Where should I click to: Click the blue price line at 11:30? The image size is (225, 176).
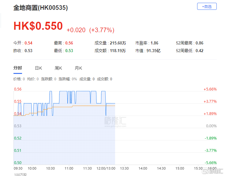tap(87, 91)
